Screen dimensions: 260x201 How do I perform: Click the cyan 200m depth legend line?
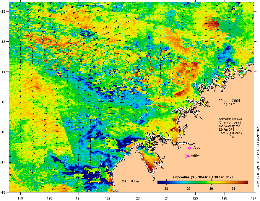pyautogui.click(x=128, y=184)
